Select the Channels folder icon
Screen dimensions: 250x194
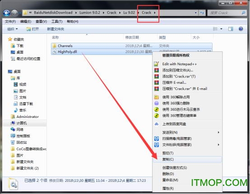point(54,46)
